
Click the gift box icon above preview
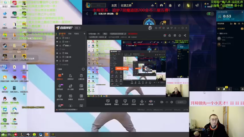click(x=165, y=35)
